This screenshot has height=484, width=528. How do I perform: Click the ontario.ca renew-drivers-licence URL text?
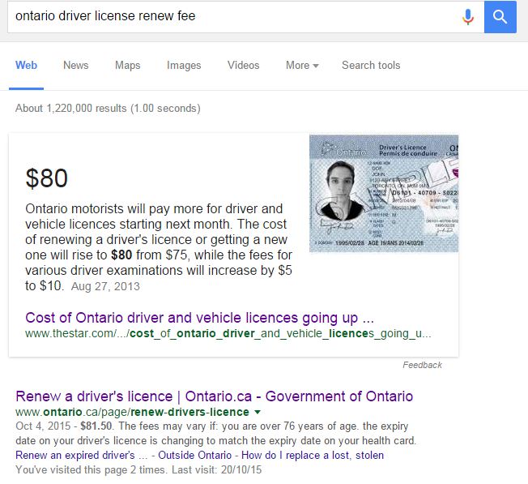tap(132, 412)
